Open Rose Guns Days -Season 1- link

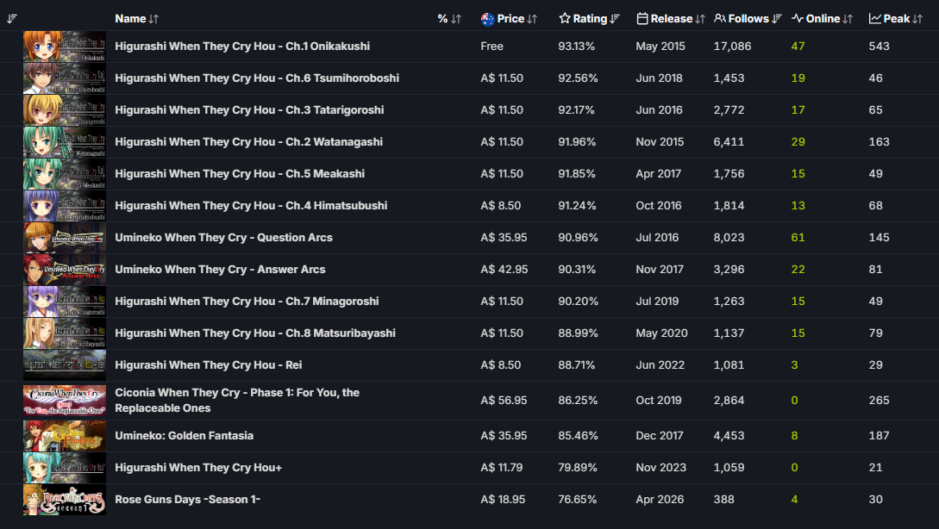tap(187, 499)
